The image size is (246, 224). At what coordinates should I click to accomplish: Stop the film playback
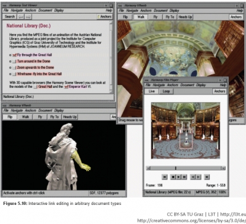tap(173, 177)
